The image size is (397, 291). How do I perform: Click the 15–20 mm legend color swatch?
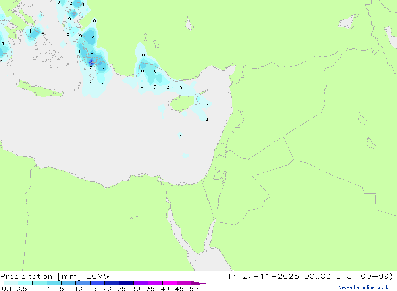97,283
